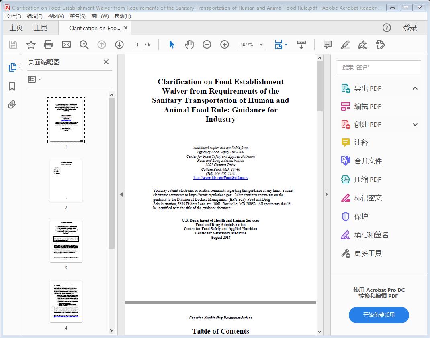This screenshot has width=430, height=338.
Task: Toggle the selection arrow tool
Action: [170, 45]
